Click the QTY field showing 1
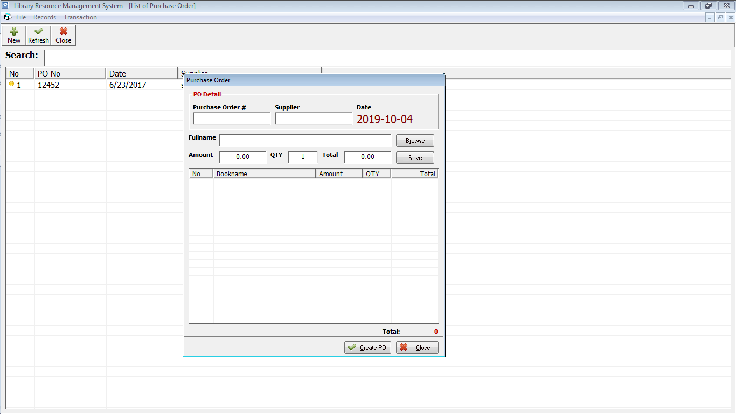 (303, 157)
